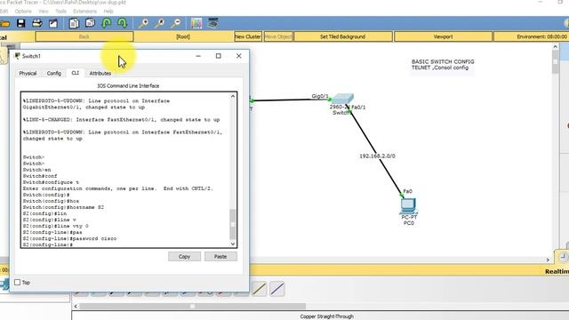Image resolution: width=569 pixels, height=320 pixels.
Task: Click the 192.168.2.0/0 network label
Action: coord(377,156)
